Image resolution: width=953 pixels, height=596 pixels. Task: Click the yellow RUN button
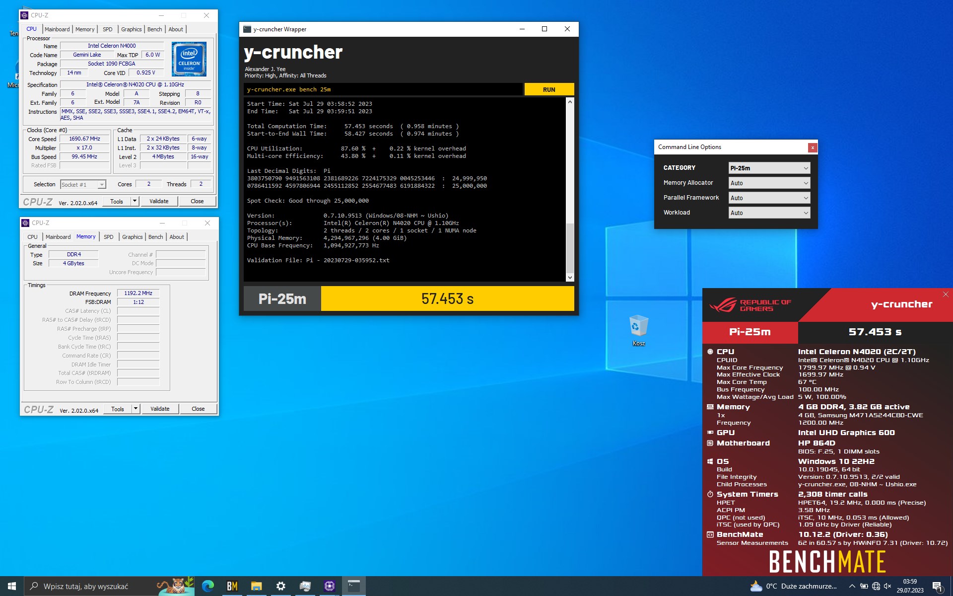(x=549, y=89)
